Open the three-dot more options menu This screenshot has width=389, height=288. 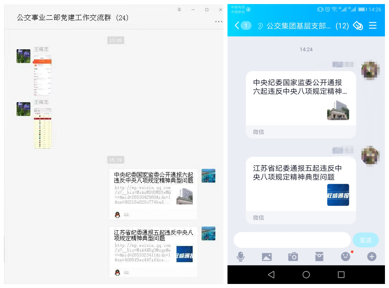click(219, 22)
